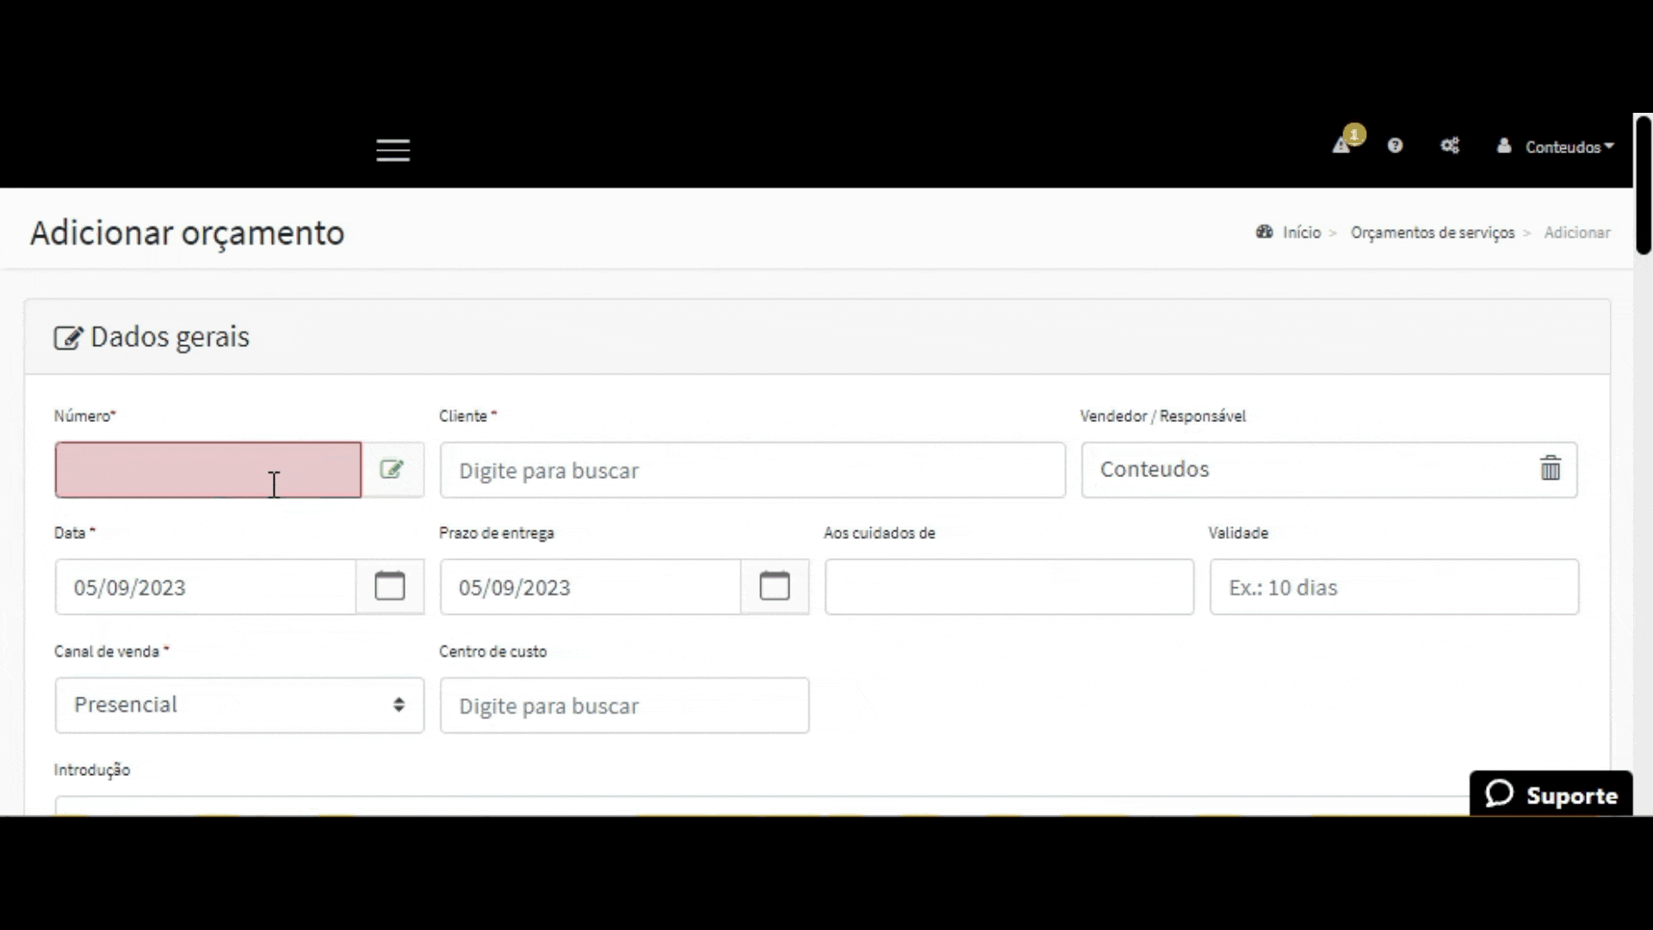Click the user profile icon
Image resolution: width=1653 pixels, height=930 pixels.
coord(1503,146)
